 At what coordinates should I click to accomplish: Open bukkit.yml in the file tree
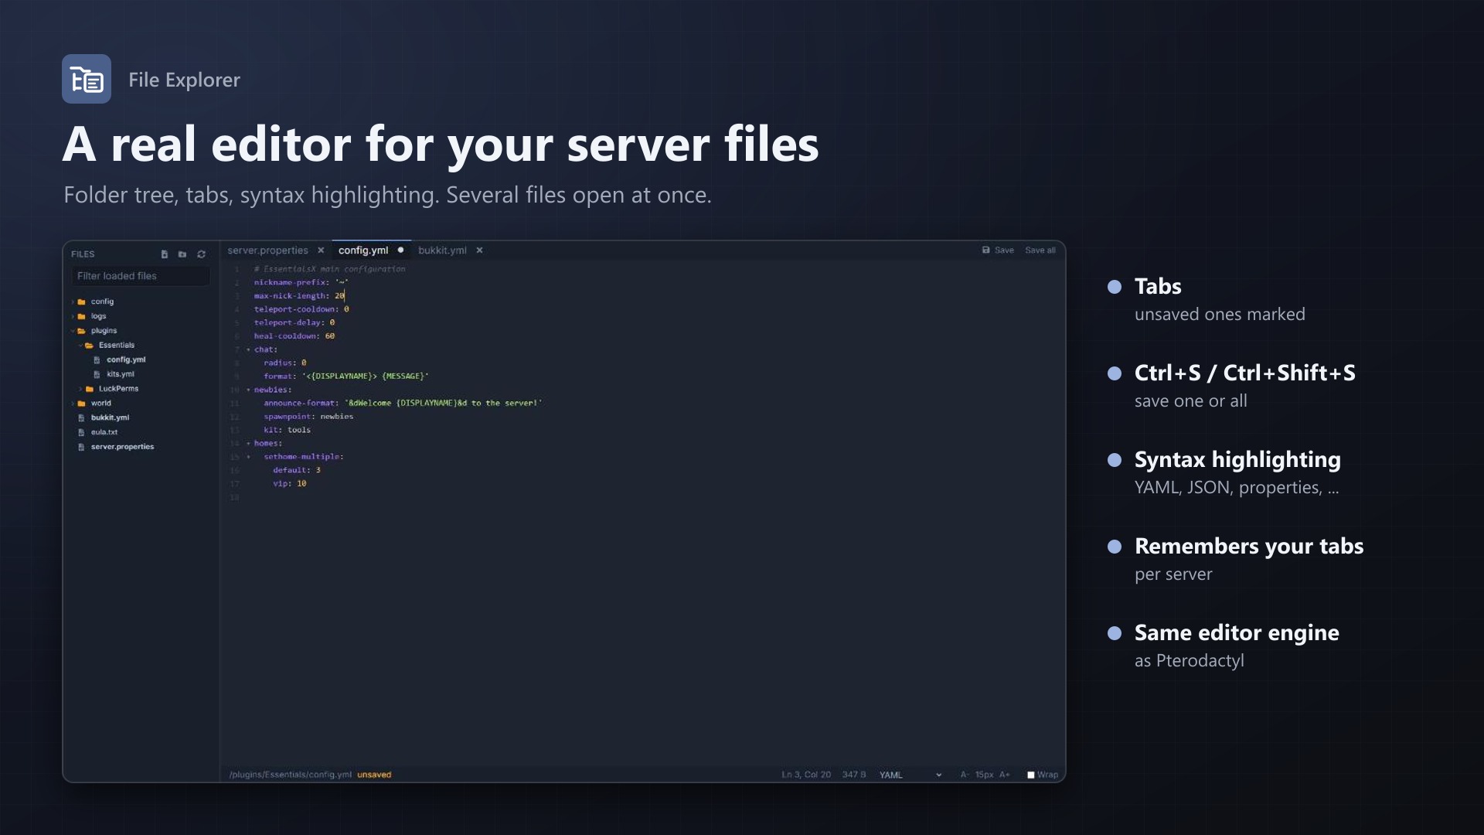coord(110,418)
